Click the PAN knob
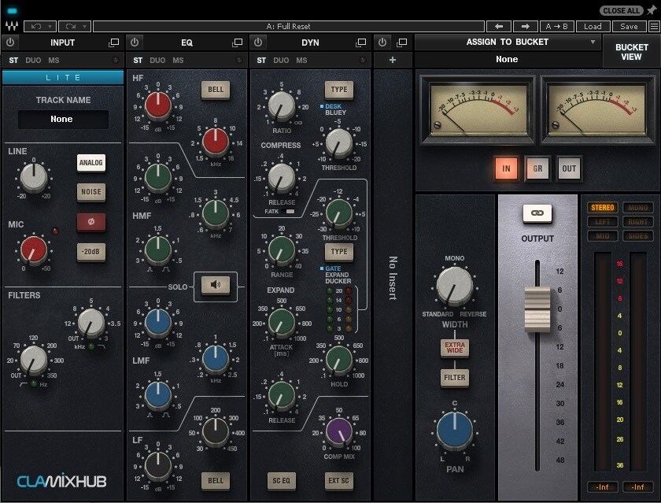 455,430
